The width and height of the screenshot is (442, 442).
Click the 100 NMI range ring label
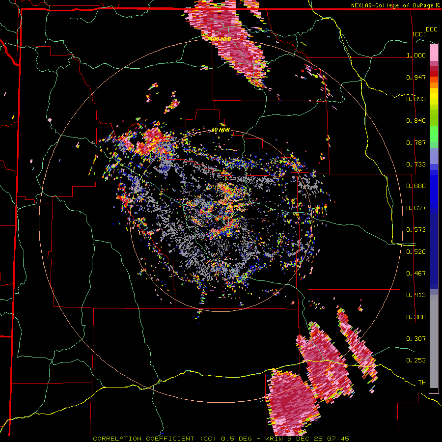pyautogui.click(x=221, y=39)
